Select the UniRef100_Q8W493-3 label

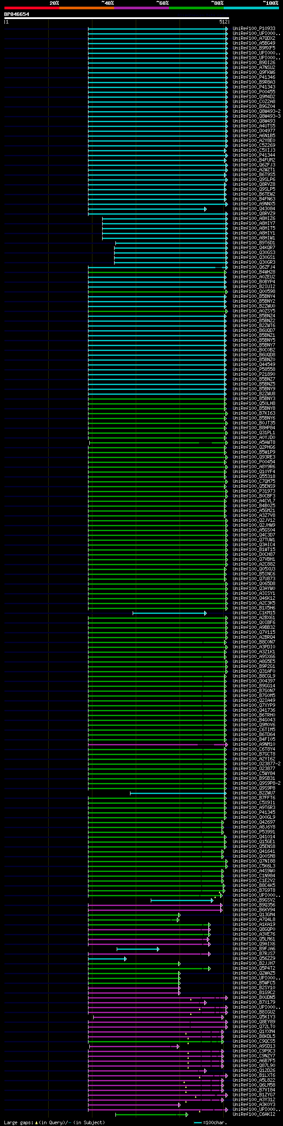(256, 116)
